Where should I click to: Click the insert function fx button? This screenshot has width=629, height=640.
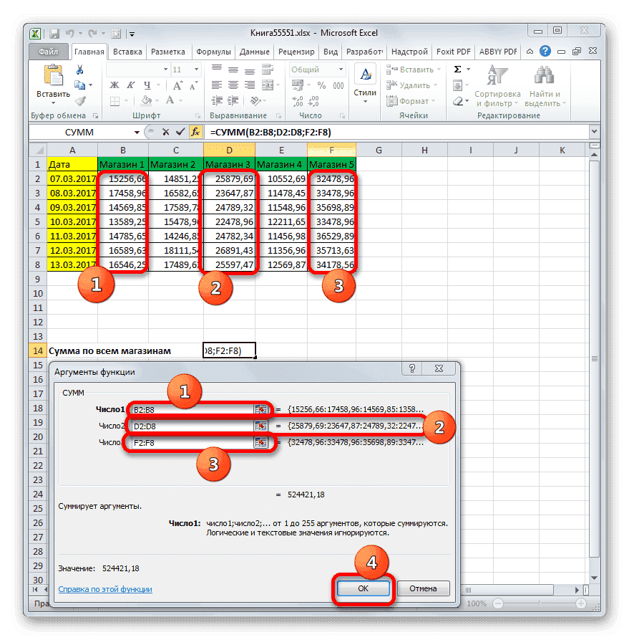tap(195, 133)
